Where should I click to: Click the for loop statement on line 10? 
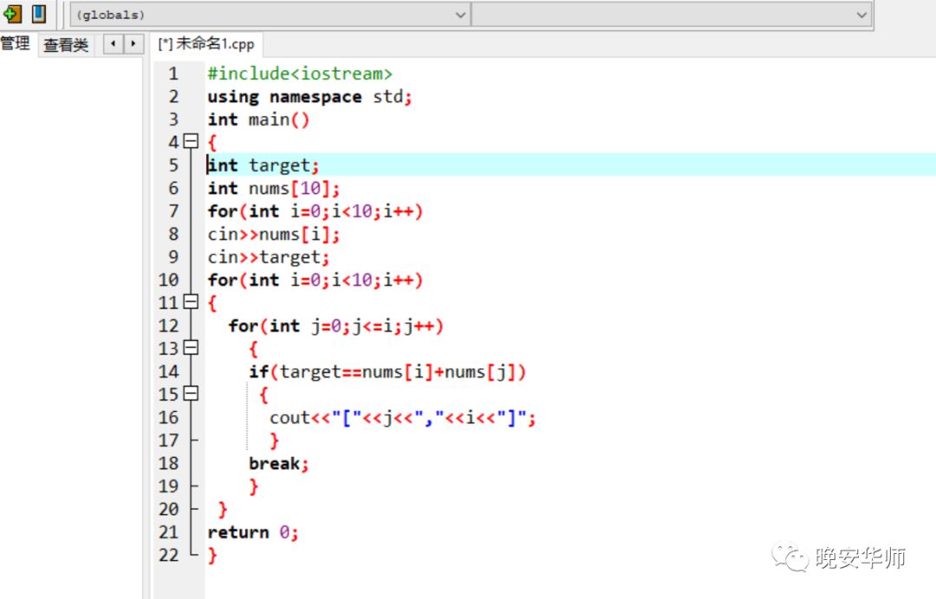[x=315, y=279]
